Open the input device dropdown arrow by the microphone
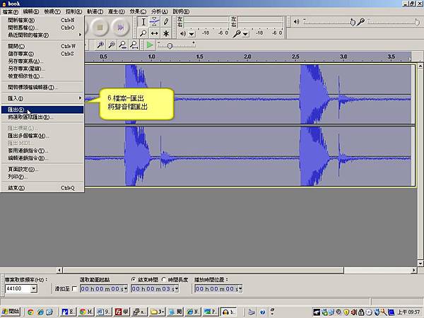The image size is (424, 318). coord(245,33)
